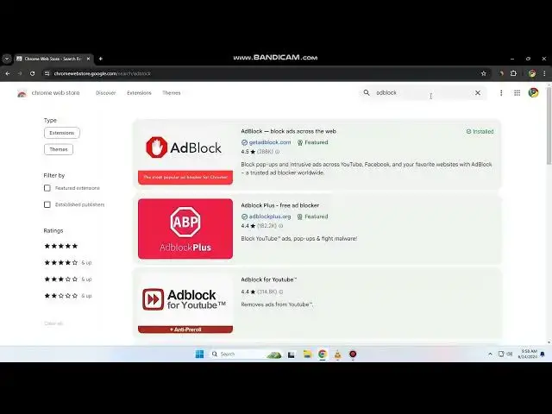Filter by four stars and up
Viewport: 552px width, 414px height.
point(67,262)
